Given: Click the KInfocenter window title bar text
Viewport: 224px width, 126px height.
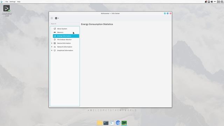Looking at the screenshot, I should click(110, 13).
